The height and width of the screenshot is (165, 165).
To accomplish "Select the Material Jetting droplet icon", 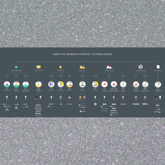I will coord(60,67).
